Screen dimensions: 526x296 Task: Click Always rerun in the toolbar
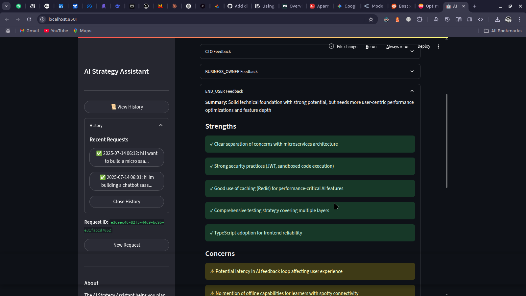pos(398,47)
